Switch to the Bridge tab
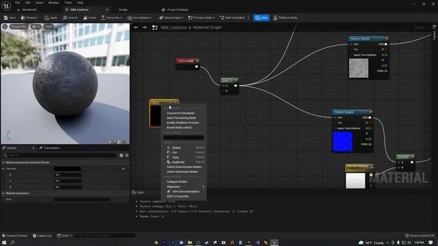Screen dimensions: 438x246 (x=123, y=10)
